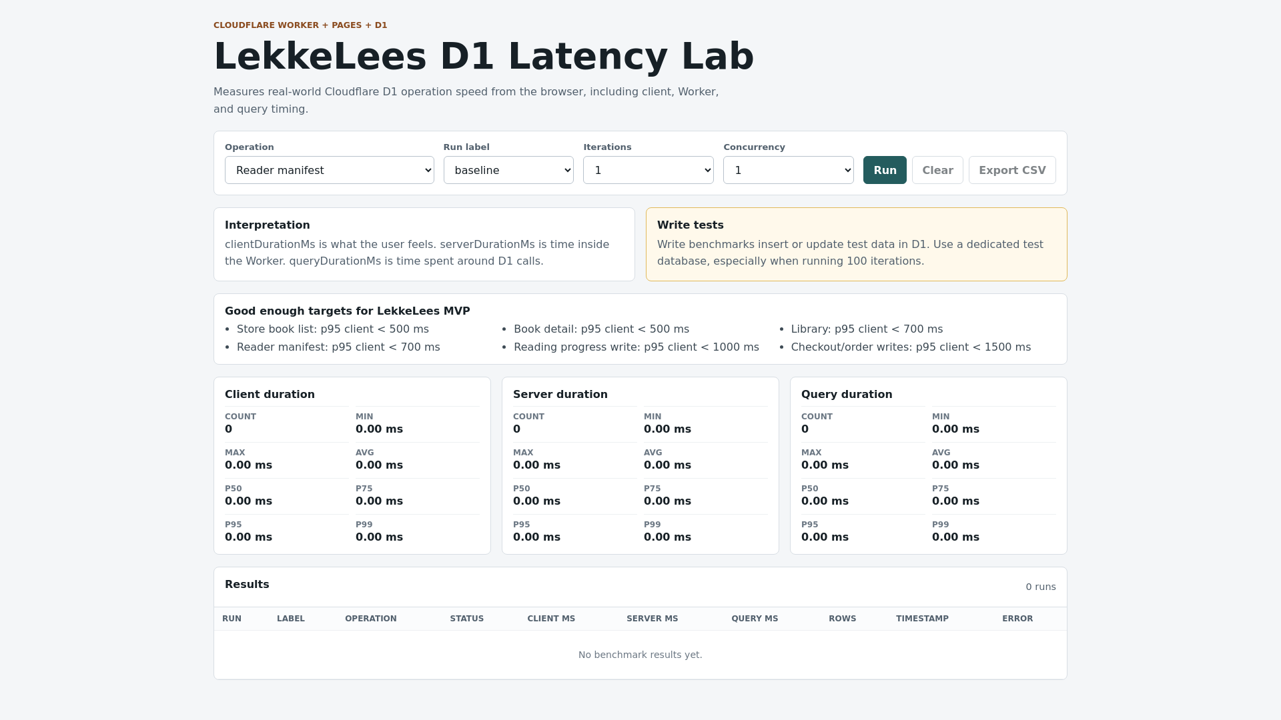
Task: Click the Client duration heading
Action: (270, 394)
